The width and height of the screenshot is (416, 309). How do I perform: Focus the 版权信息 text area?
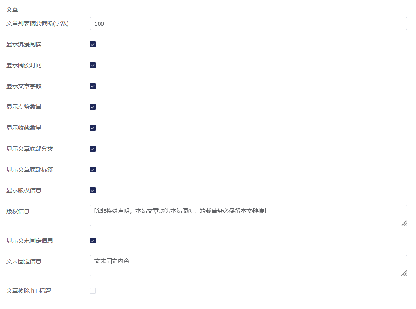249,215
